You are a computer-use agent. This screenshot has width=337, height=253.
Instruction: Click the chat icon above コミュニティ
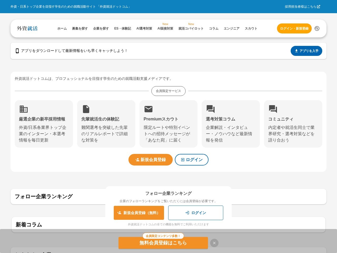click(x=273, y=109)
